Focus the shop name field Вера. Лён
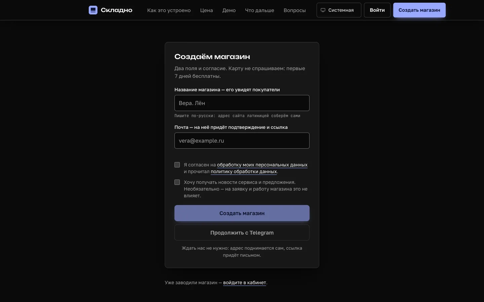484x302 pixels. [242, 103]
